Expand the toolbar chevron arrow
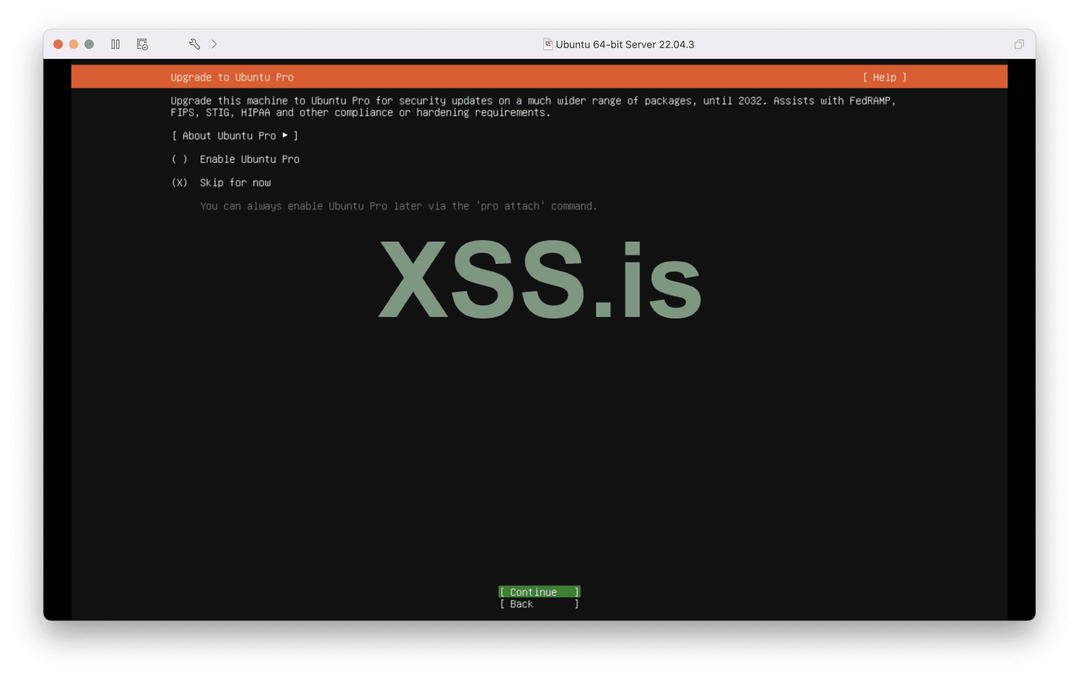1079x678 pixels. pyautogui.click(x=214, y=44)
